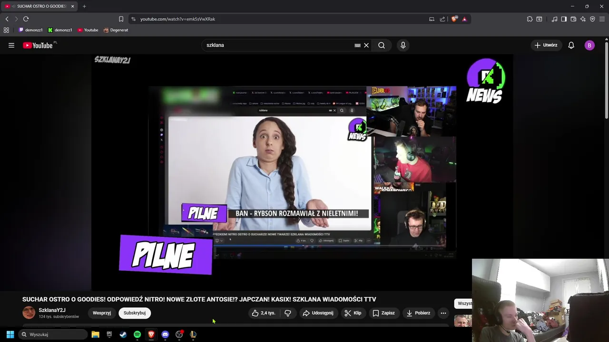Click the Utwórz create button

tap(546, 45)
